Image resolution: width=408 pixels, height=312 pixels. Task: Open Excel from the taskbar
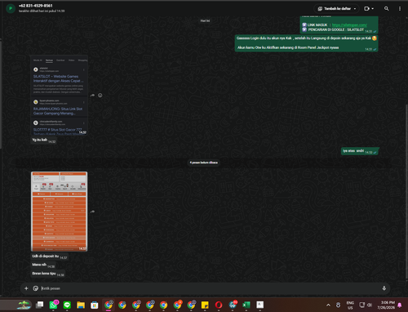[246, 305]
